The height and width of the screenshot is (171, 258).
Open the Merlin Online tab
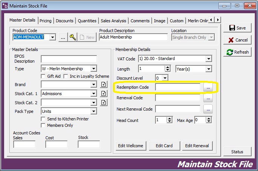coord(198,21)
